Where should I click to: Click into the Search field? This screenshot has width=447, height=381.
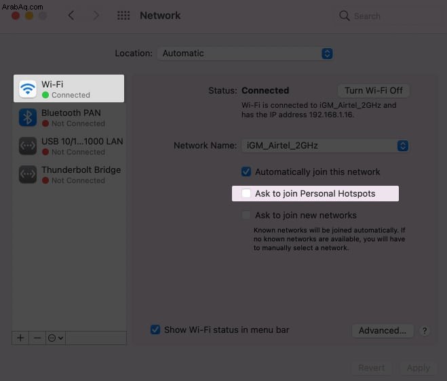point(388,16)
